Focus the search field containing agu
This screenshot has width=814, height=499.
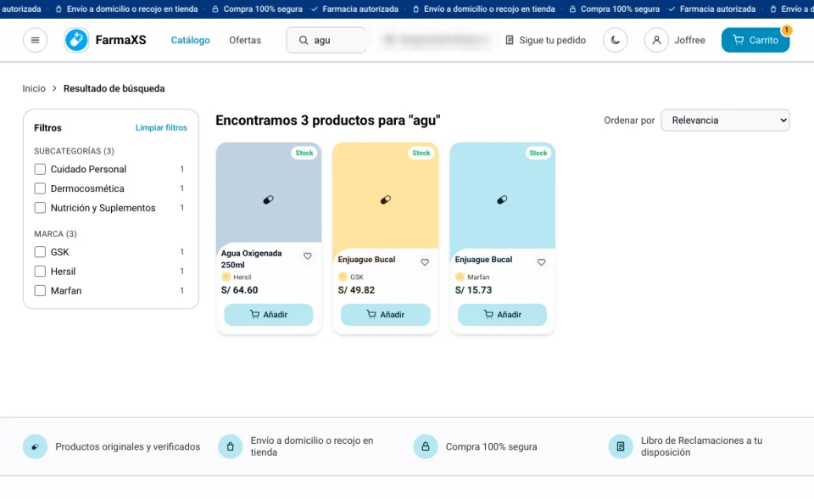326,40
